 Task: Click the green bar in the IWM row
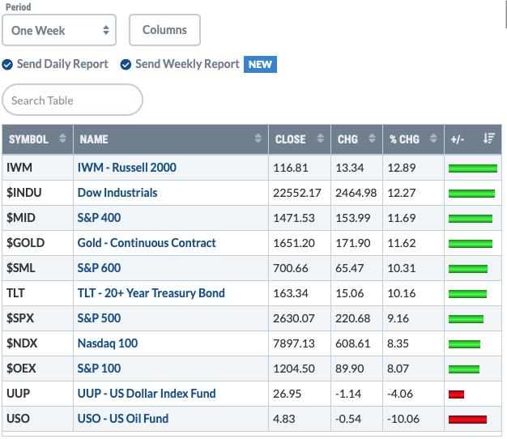tap(473, 168)
